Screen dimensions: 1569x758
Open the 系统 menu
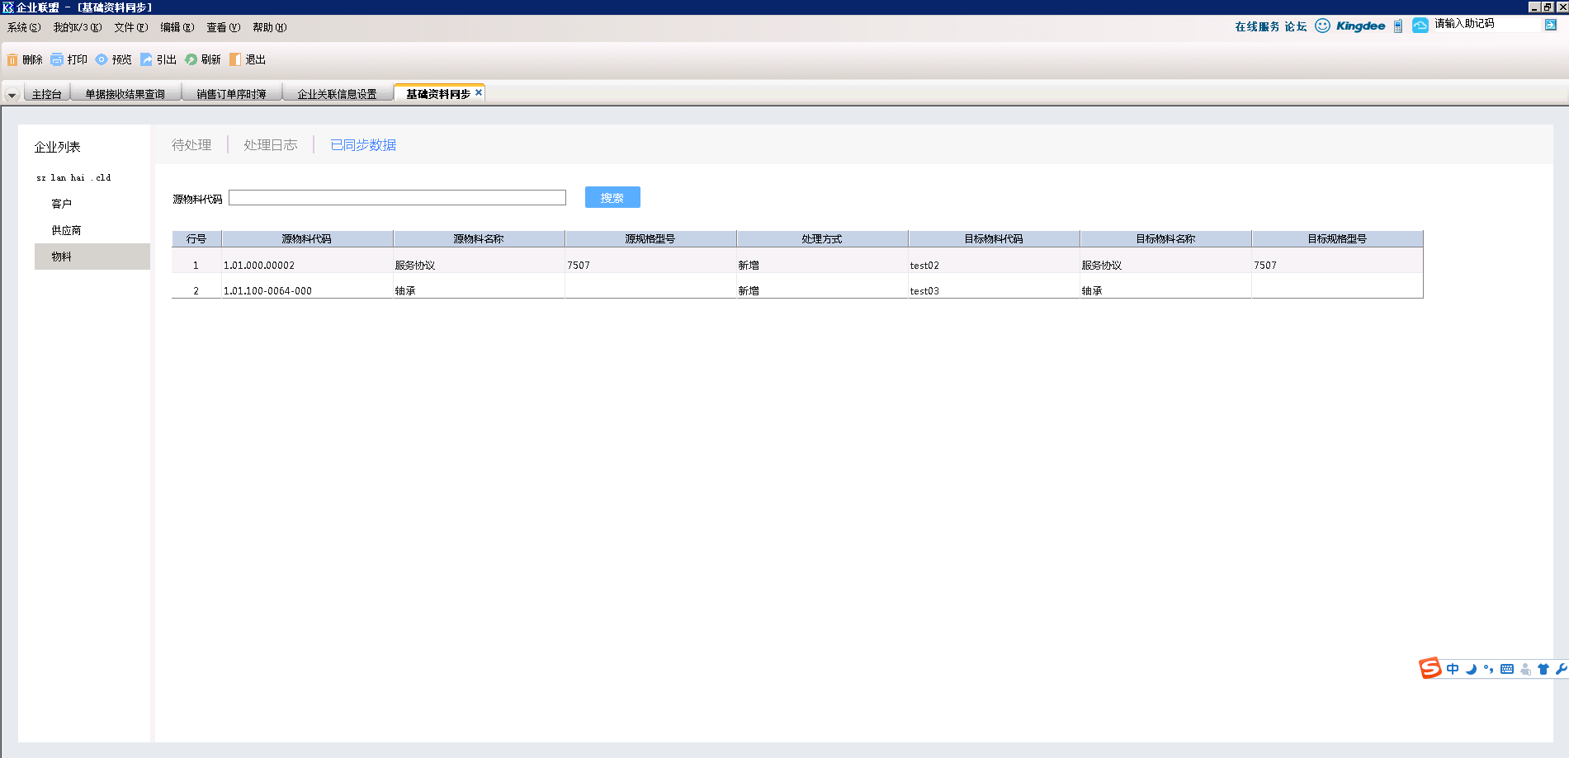[x=23, y=27]
